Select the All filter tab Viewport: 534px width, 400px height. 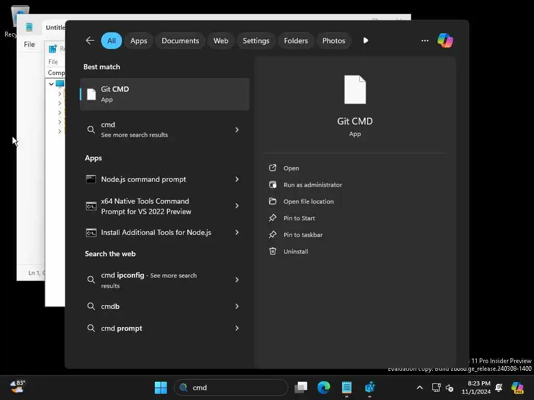click(x=112, y=41)
